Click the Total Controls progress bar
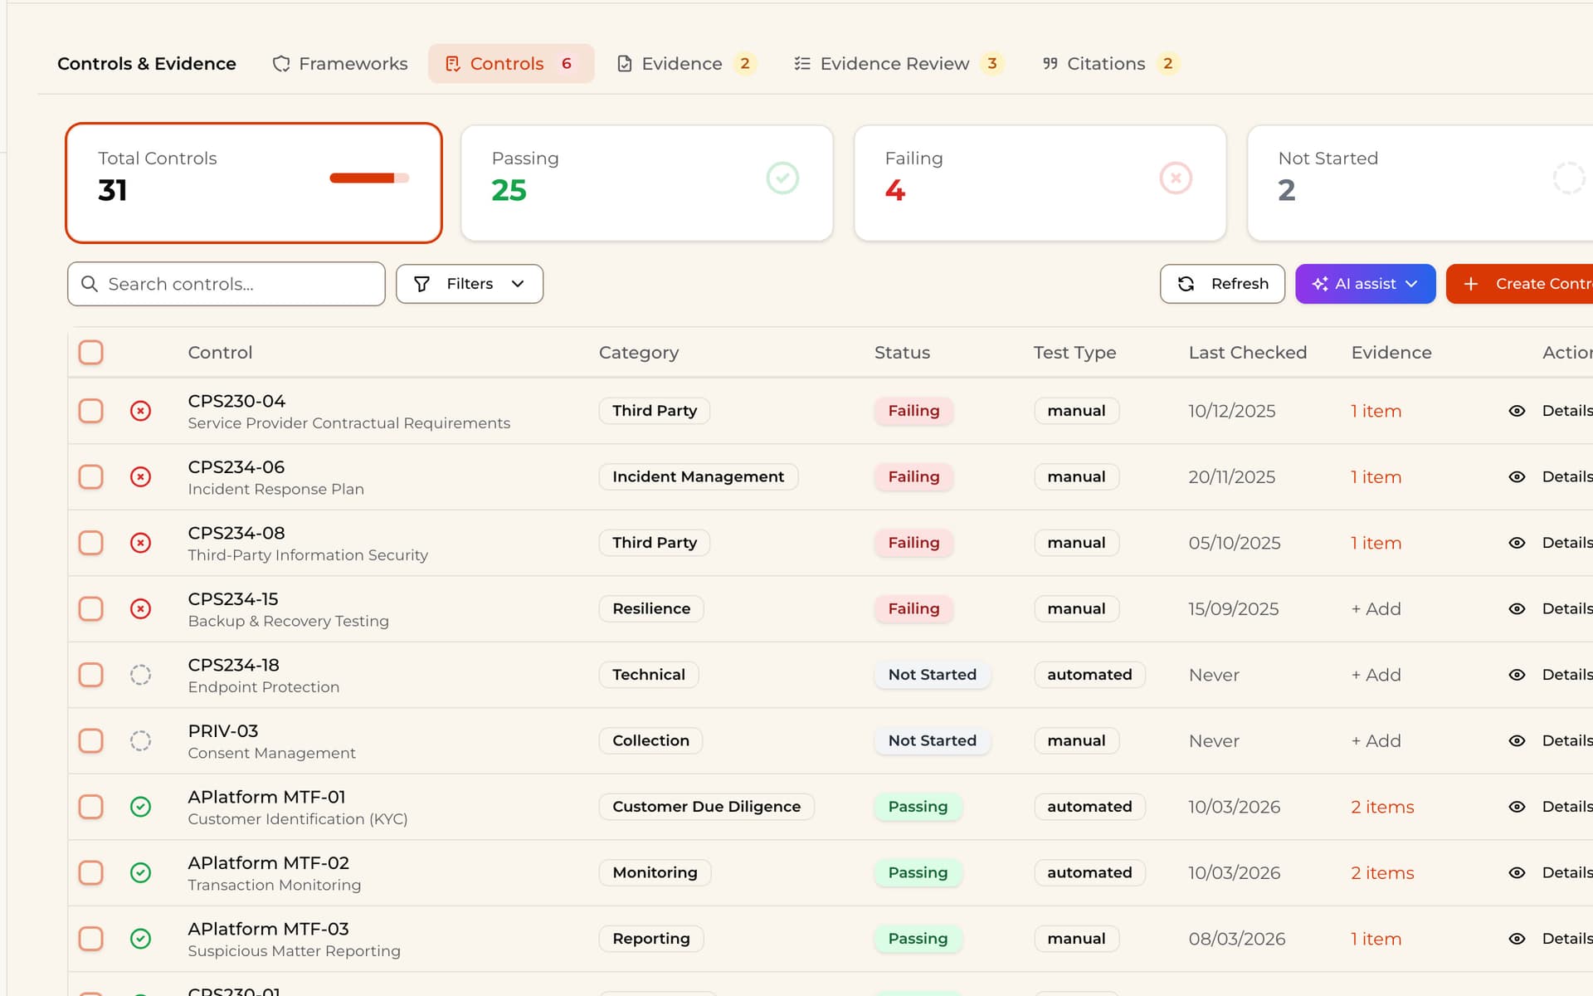This screenshot has height=996, width=1593. (x=369, y=178)
